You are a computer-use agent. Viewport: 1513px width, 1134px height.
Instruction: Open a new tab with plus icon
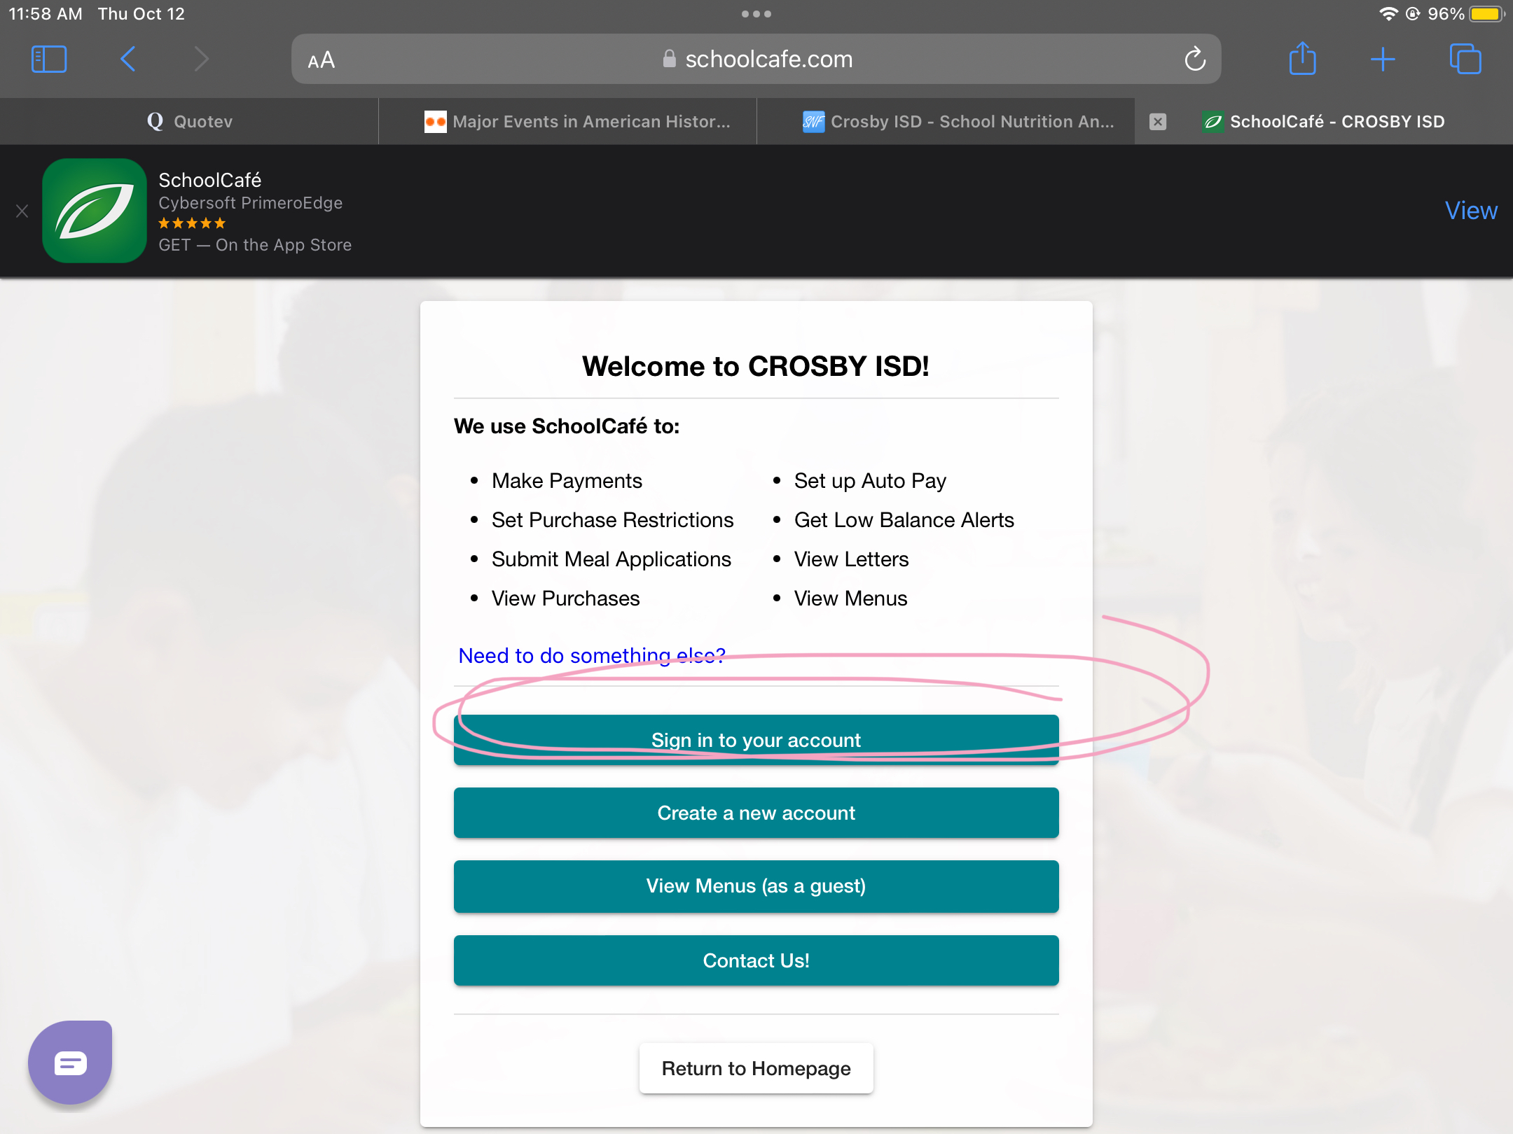[1383, 59]
